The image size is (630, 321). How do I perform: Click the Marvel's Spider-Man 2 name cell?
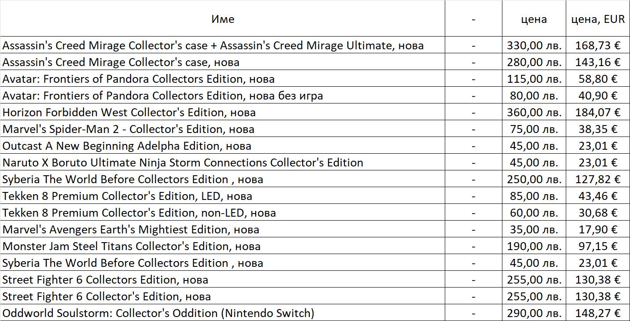pos(223,129)
